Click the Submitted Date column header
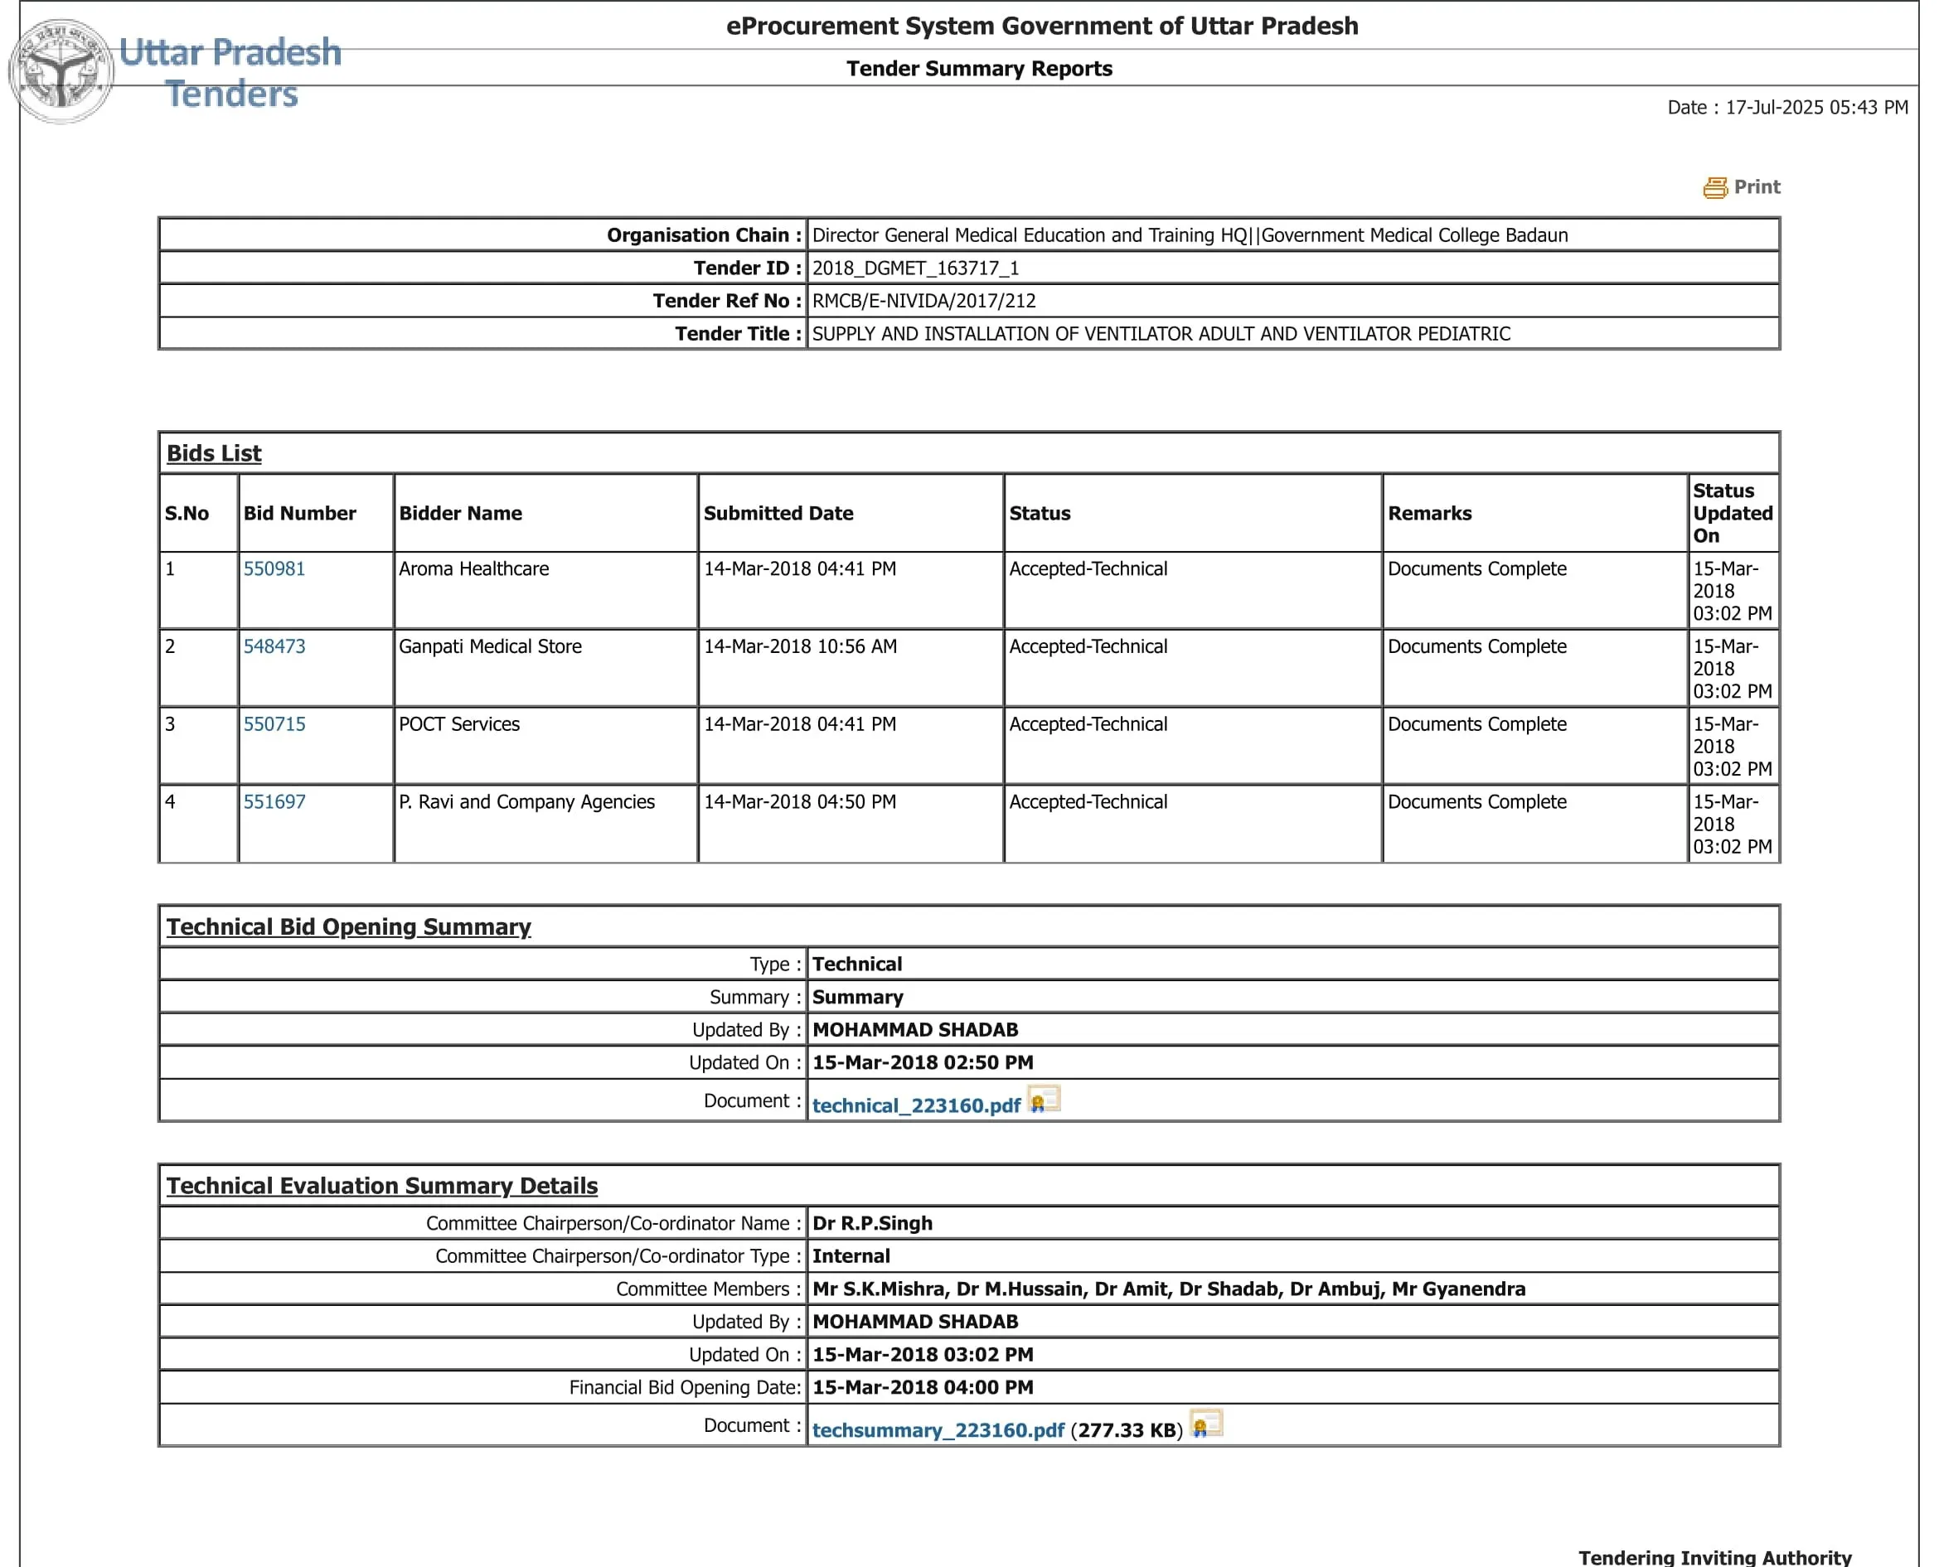Viewport: 1939px width, 1567px height. [778, 513]
